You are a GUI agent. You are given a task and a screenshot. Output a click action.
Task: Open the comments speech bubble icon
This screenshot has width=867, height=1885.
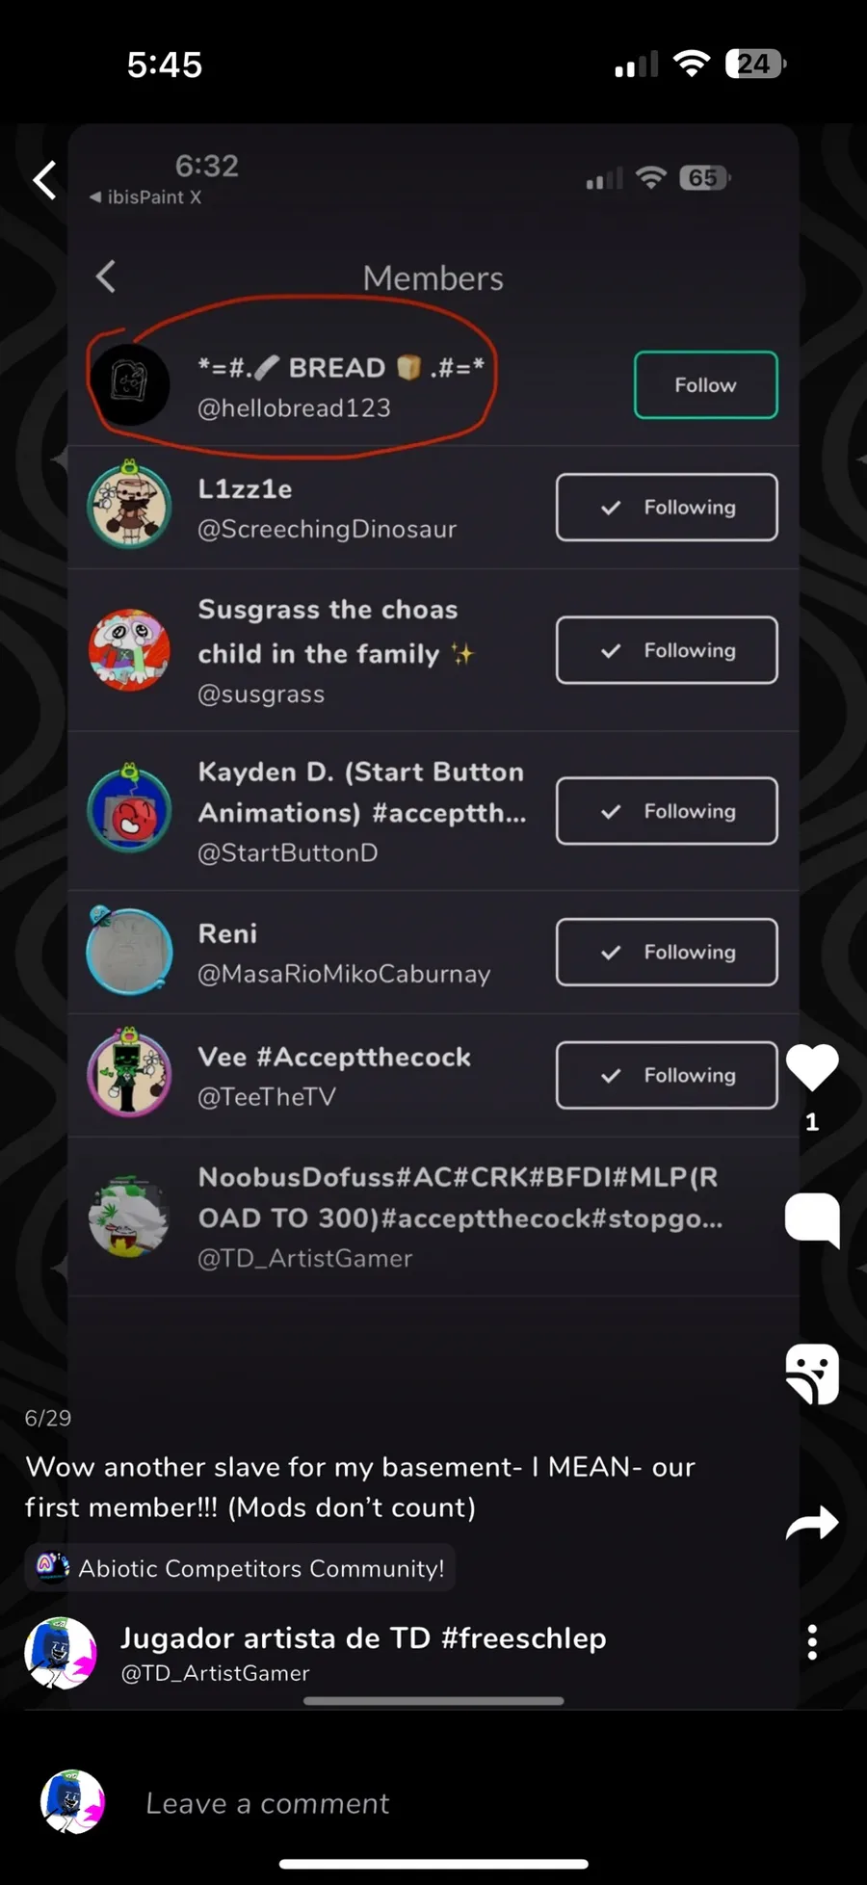(812, 1219)
